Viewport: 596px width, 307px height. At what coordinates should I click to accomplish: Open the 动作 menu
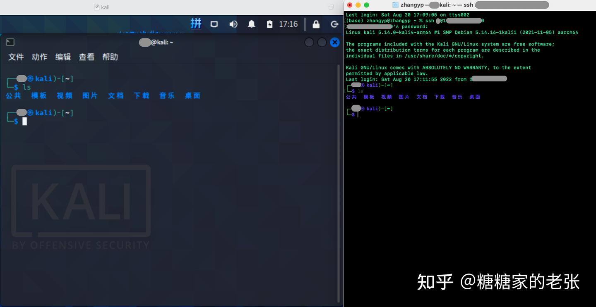[39, 57]
